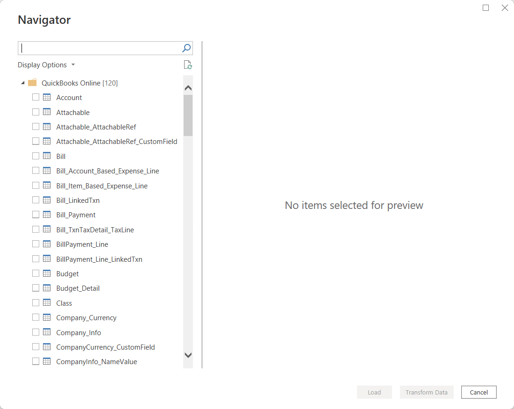Tick the Bill checkbox
514x409 pixels.
coord(36,156)
